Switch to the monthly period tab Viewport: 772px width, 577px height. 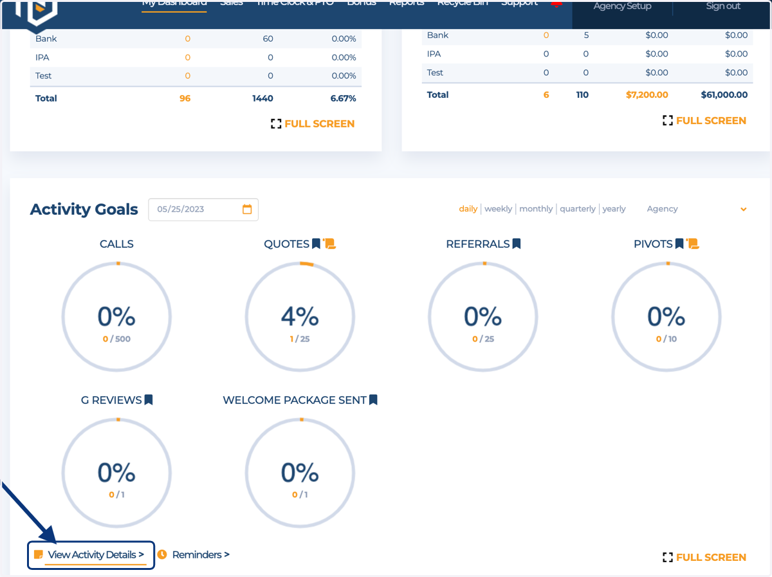coord(536,208)
